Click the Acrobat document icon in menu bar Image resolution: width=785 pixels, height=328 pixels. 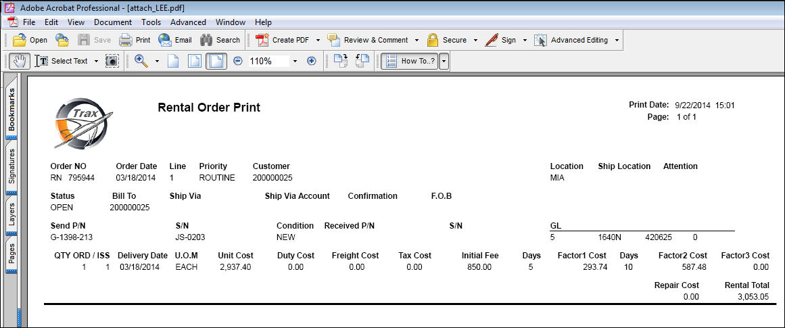(x=12, y=22)
